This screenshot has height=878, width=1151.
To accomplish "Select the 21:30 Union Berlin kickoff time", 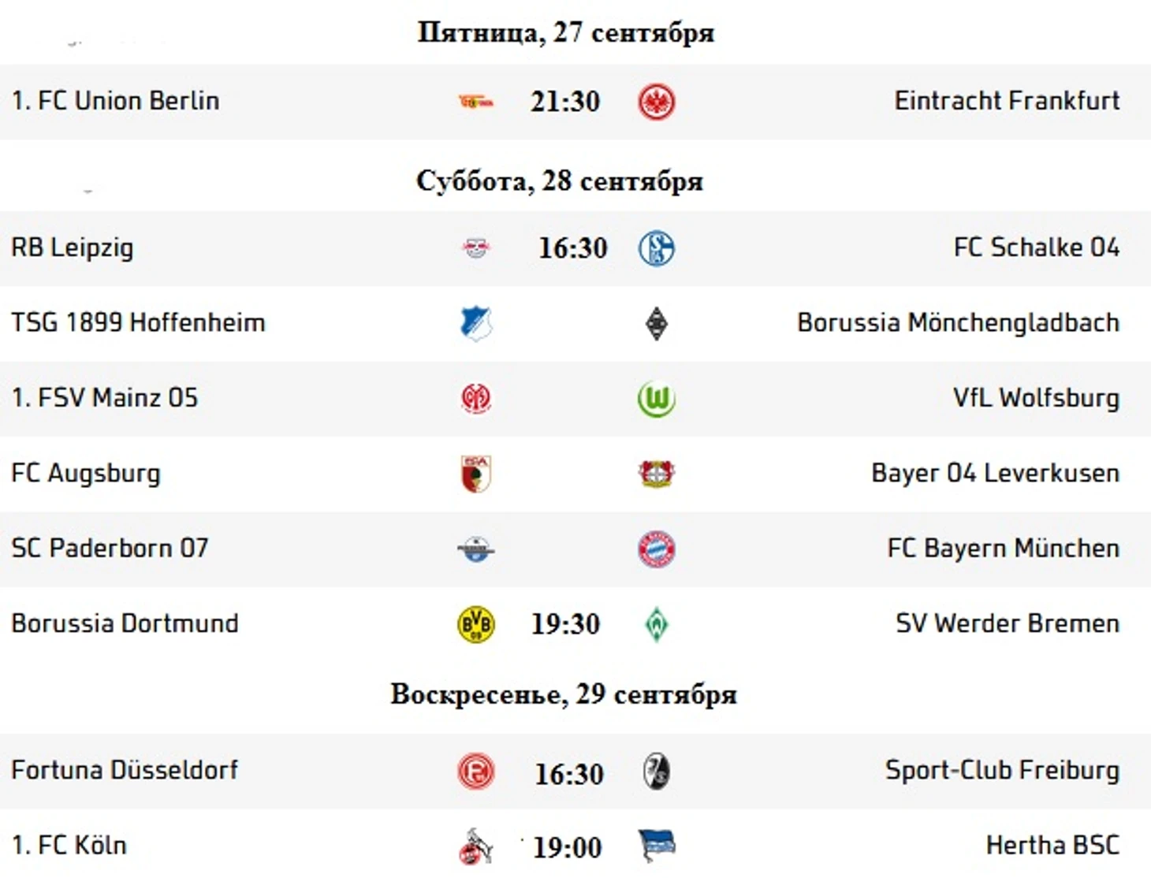I will [565, 102].
